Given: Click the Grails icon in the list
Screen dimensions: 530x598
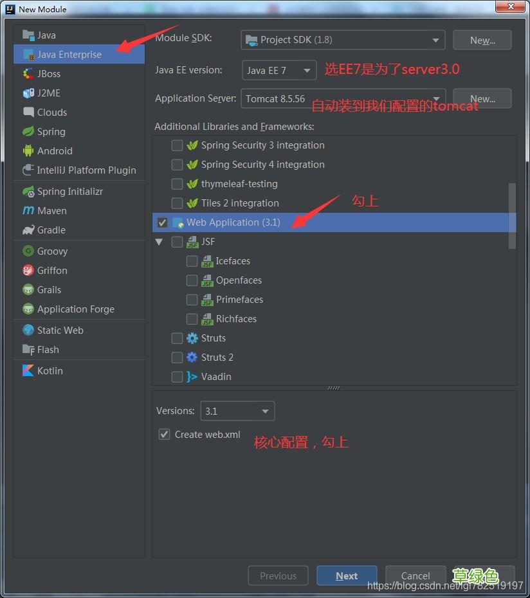Looking at the screenshot, I should (x=28, y=290).
